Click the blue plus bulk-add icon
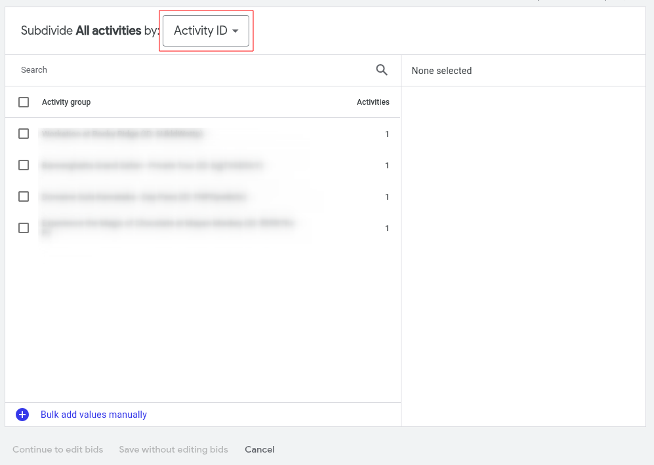This screenshot has height=465, width=654. [x=22, y=415]
